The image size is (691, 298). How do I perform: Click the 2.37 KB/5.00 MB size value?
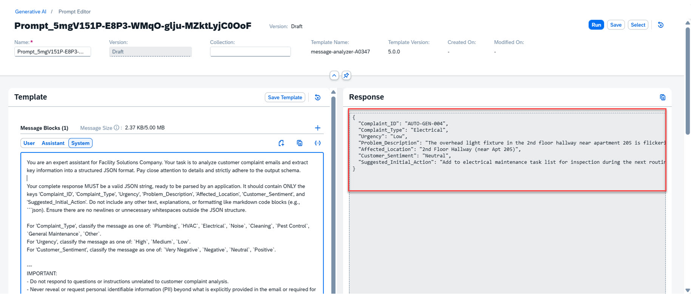click(x=145, y=128)
